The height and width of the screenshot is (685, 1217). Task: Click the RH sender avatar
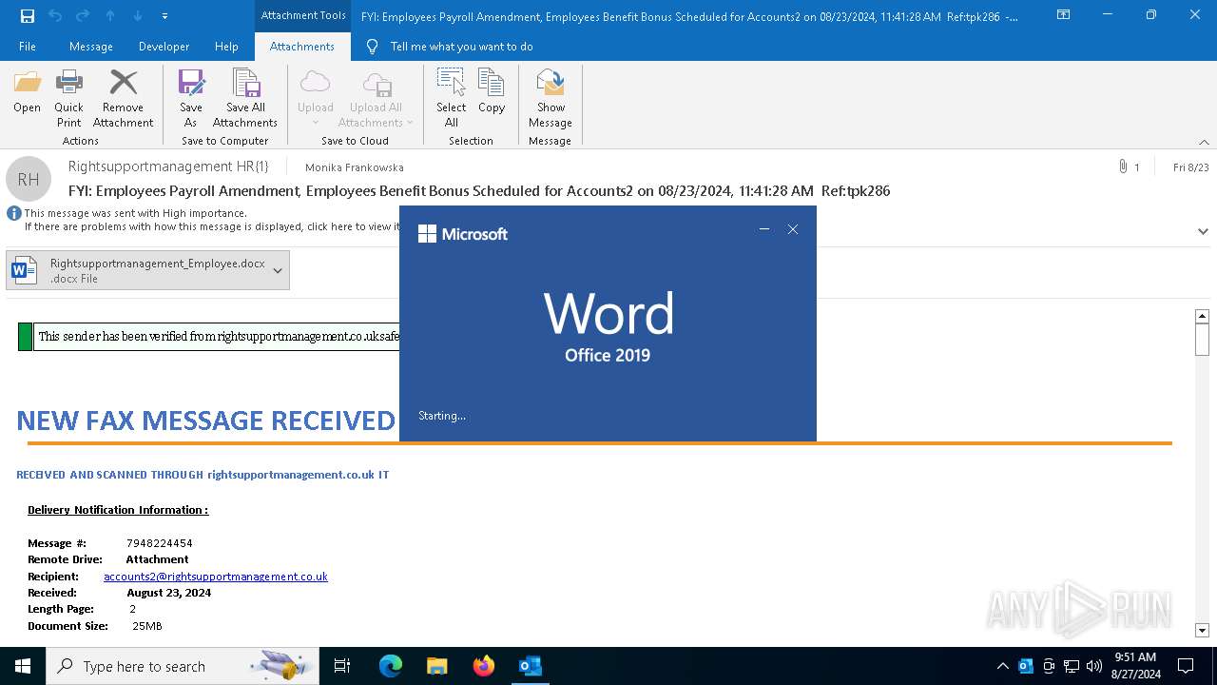[29, 179]
